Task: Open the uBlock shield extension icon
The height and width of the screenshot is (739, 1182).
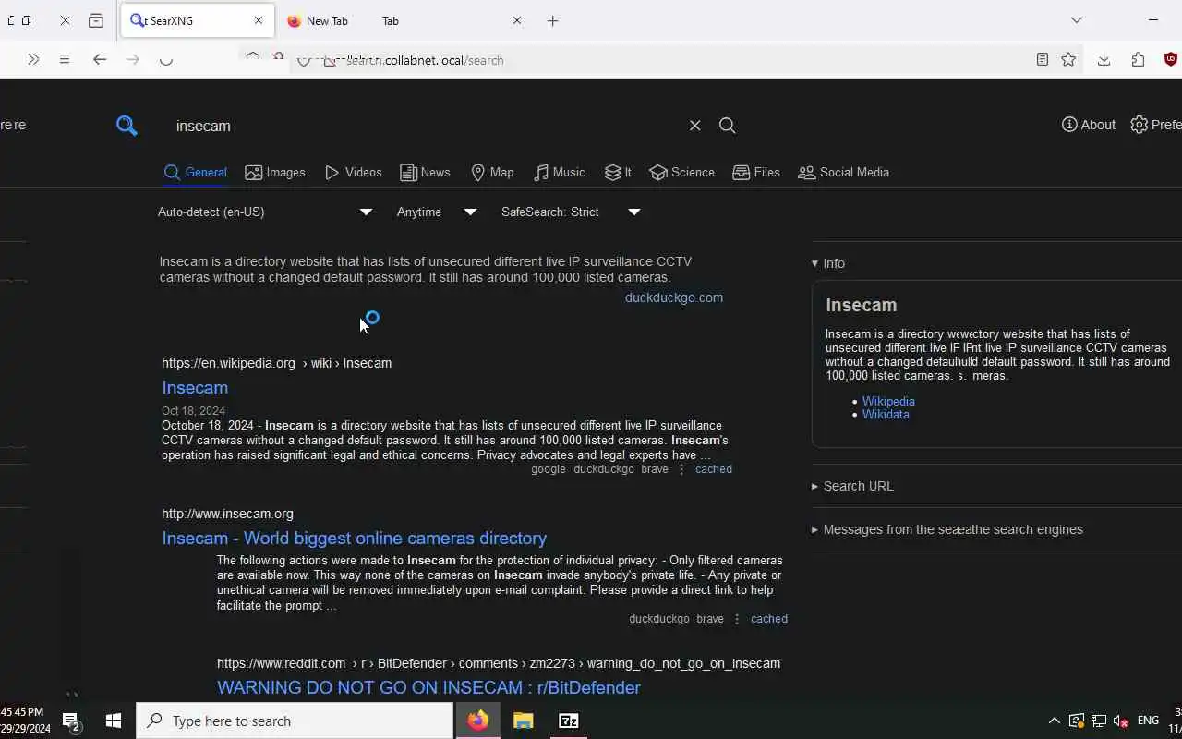Action: (1171, 59)
